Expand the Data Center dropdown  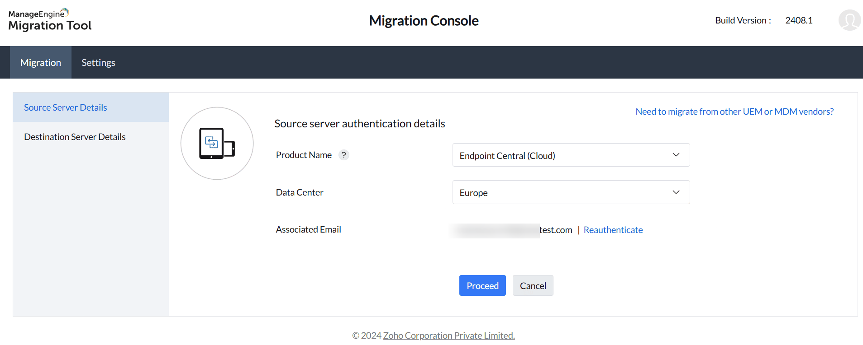tap(571, 192)
